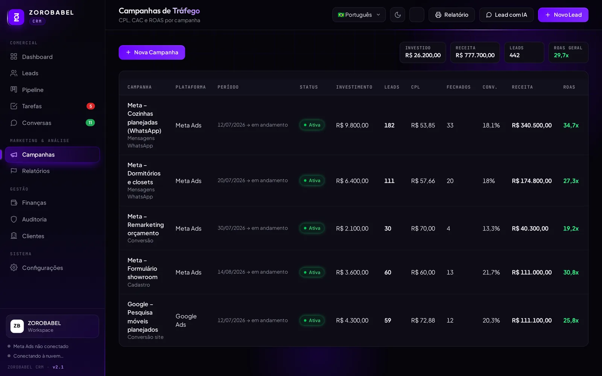Image resolution: width=602 pixels, height=376 pixels.
Task: Open Google – Pesquisa móveis planejados campaign
Action: (x=143, y=317)
